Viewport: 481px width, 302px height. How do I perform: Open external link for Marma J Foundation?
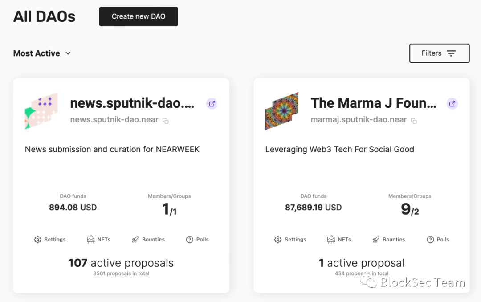tap(452, 104)
